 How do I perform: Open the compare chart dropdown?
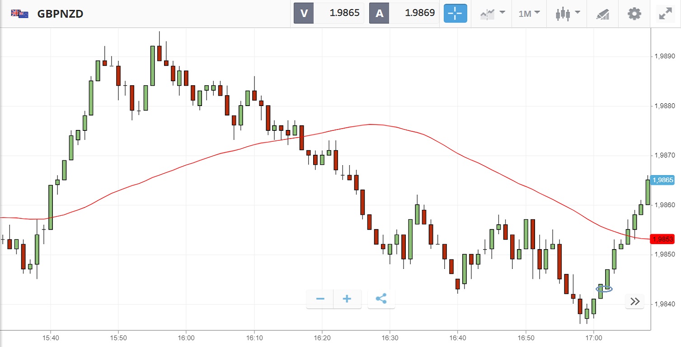click(492, 14)
